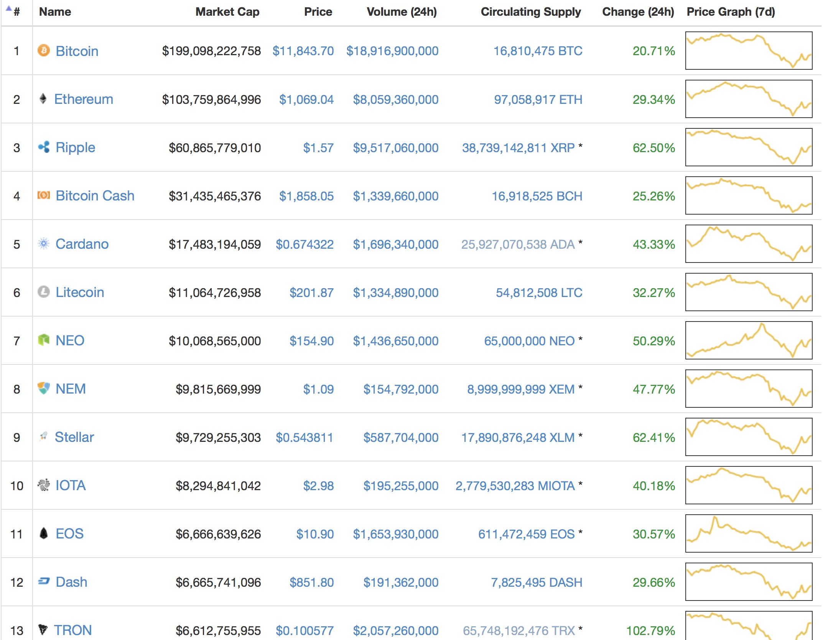Open the NEM name link
This screenshot has width=823, height=640.
click(71, 389)
